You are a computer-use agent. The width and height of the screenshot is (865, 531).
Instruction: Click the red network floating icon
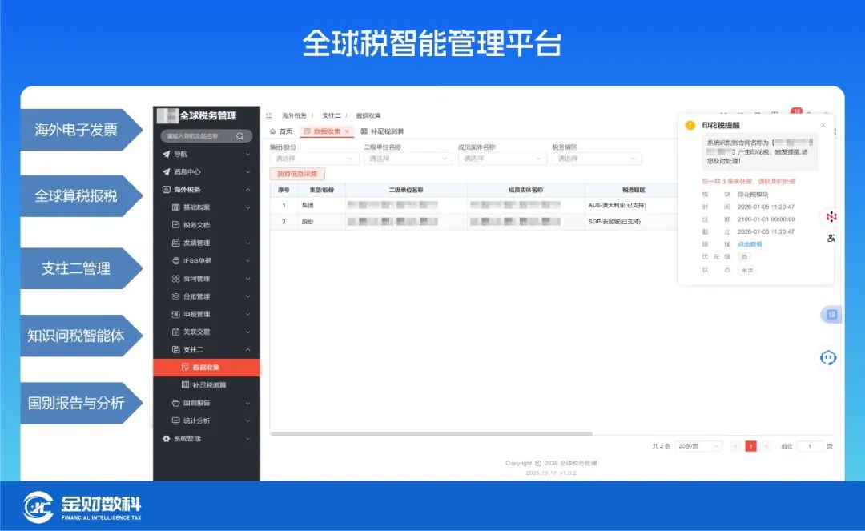831,217
